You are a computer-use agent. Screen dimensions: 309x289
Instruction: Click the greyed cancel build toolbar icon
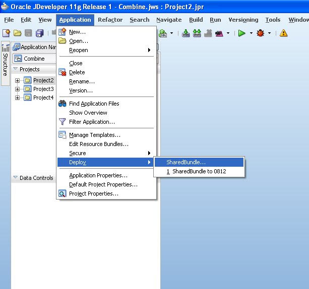tap(208, 33)
